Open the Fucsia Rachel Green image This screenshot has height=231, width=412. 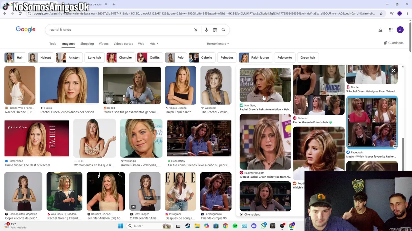[69, 85]
